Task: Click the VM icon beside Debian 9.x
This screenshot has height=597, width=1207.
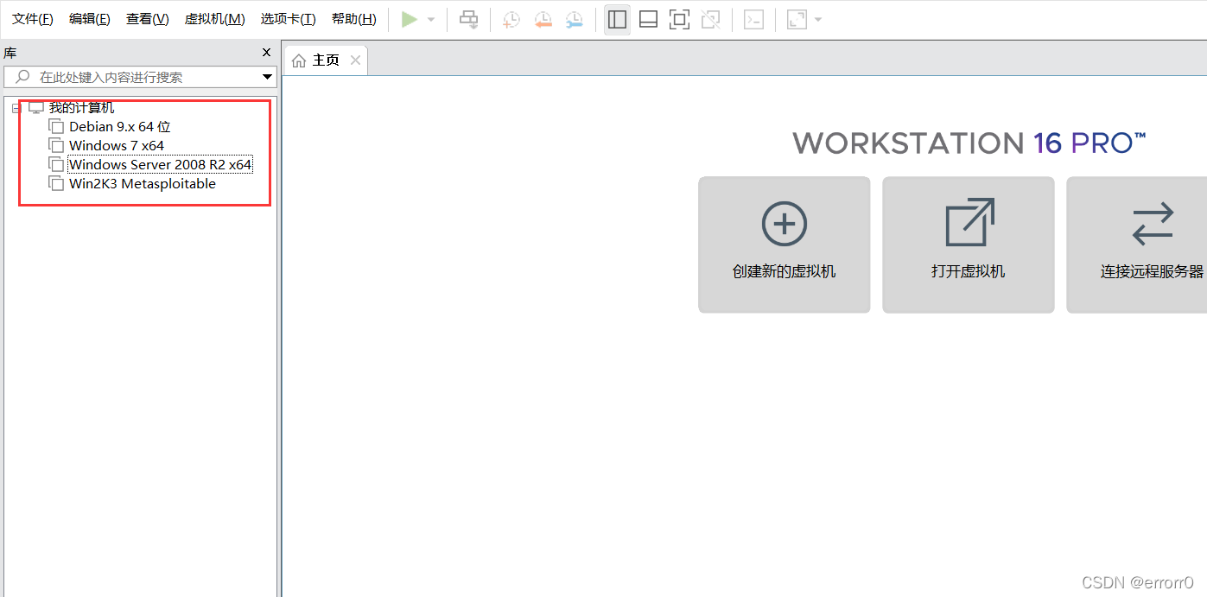Action: coord(56,127)
